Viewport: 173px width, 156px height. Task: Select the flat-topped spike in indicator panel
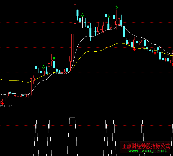[x=72, y=118]
